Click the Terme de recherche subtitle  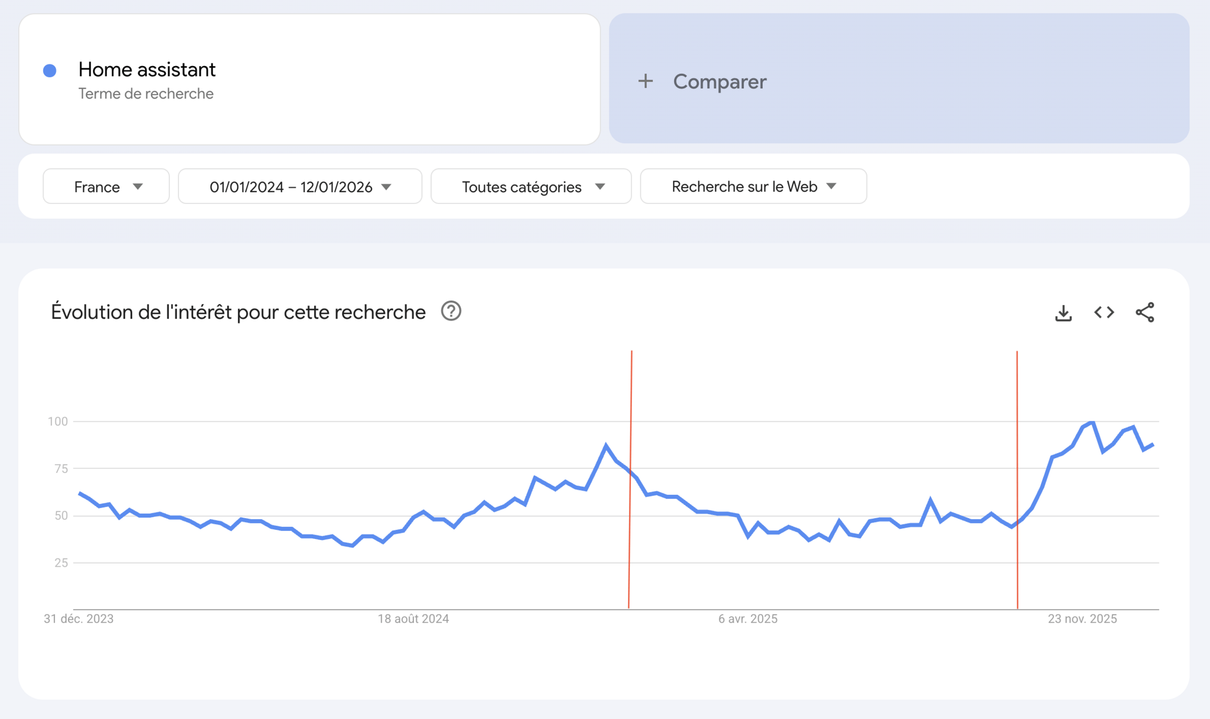tap(146, 94)
